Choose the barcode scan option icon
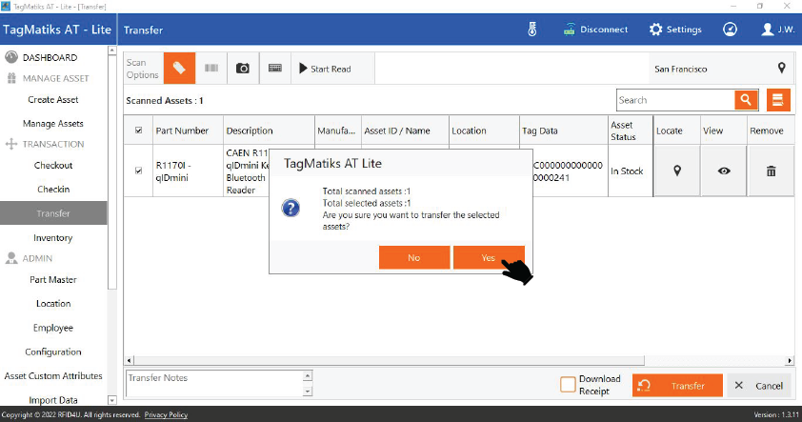Screen dimensions: 802x422 211,69
